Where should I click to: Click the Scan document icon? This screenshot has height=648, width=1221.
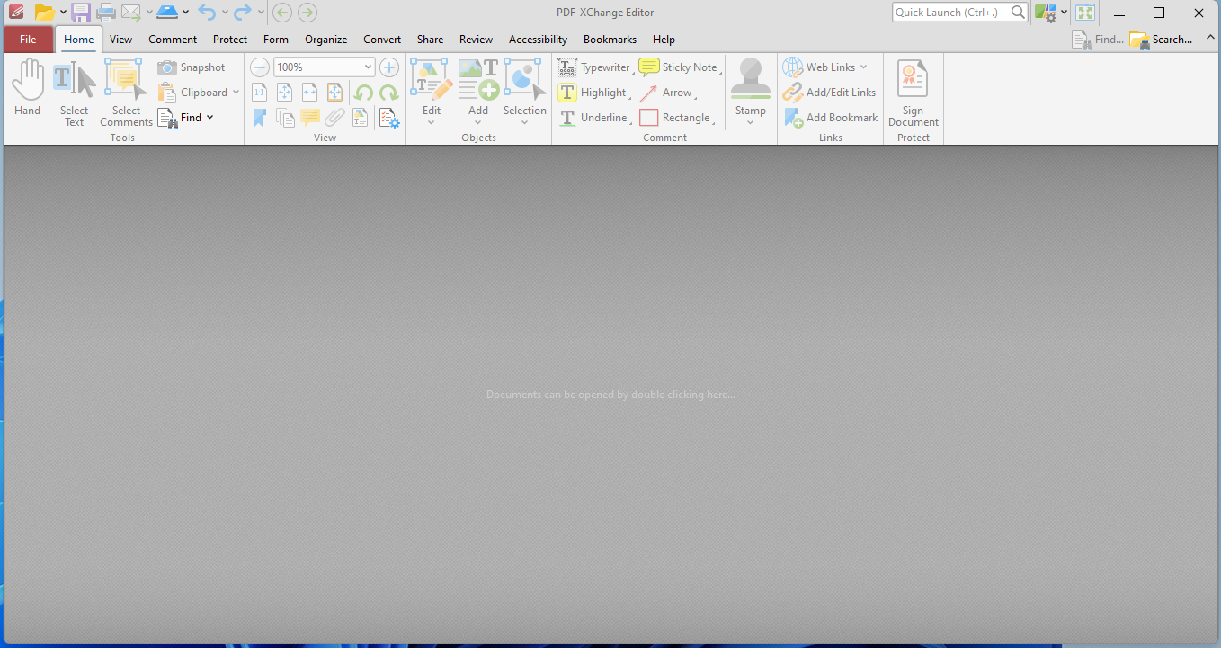click(x=167, y=13)
